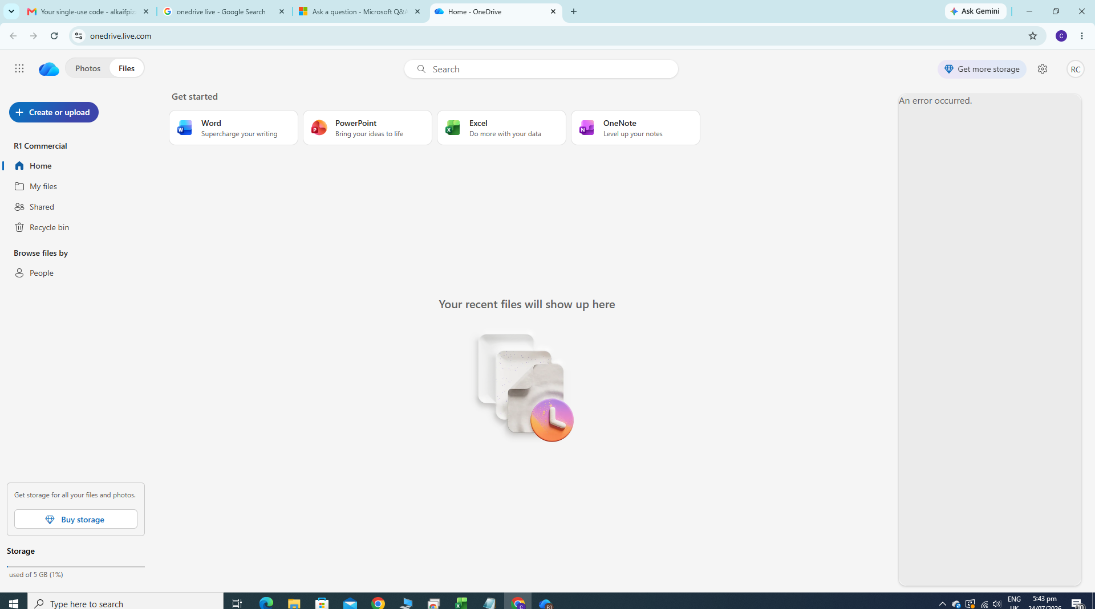The width and height of the screenshot is (1095, 609).
Task: Click the search magnifier icon
Action: click(421, 69)
